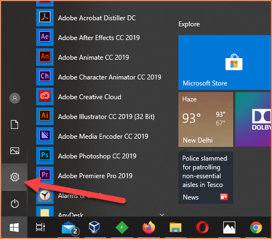Screen dimensions: 272x239
Task: Launch Illustrator via Ai icon
Action: tap(45, 116)
